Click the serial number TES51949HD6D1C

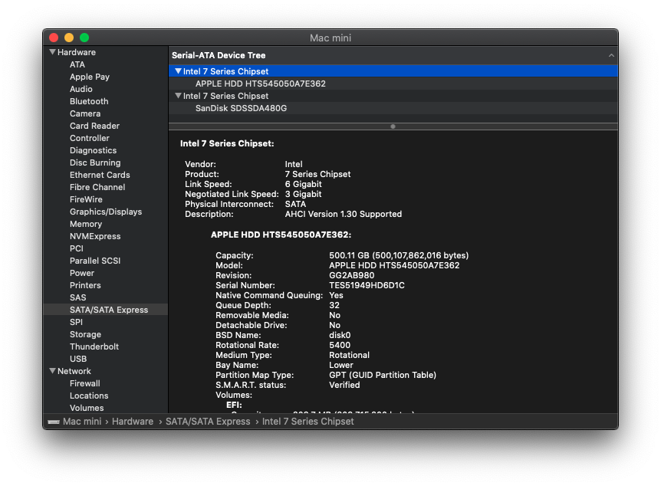click(x=367, y=285)
